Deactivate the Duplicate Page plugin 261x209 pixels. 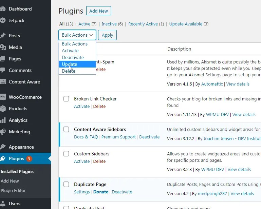click(x=122, y=192)
